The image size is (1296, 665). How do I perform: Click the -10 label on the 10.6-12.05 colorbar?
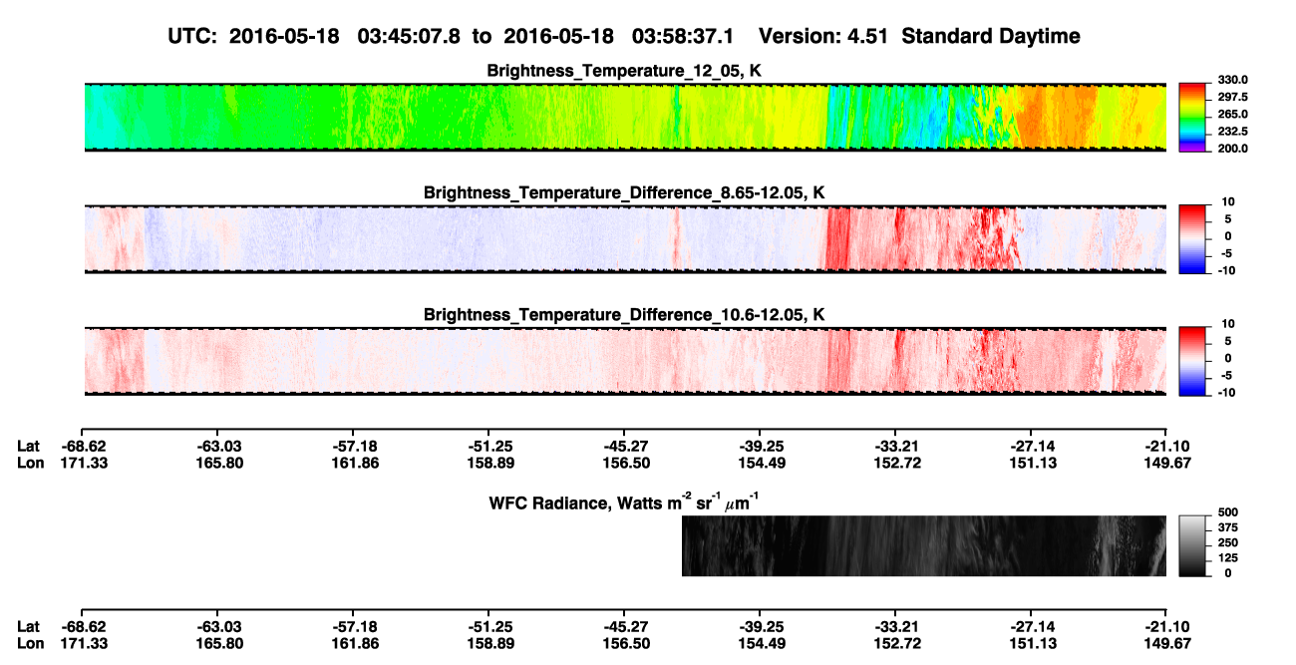pos(1225,392)
